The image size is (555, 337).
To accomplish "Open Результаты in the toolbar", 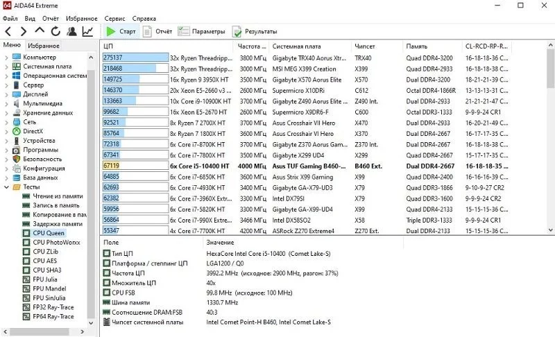I will click(x=255, y=31).
